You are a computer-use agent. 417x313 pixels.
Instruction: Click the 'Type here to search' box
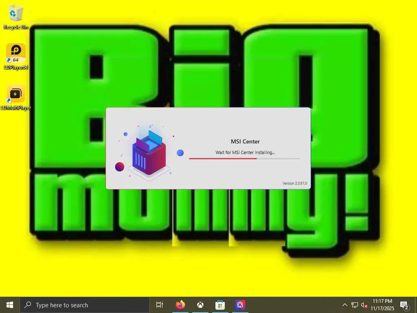pos(85,305)
